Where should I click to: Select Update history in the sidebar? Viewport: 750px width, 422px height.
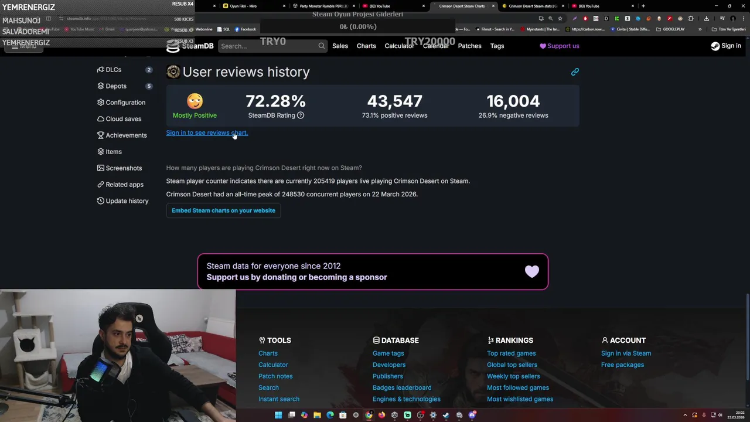[124, 201]
